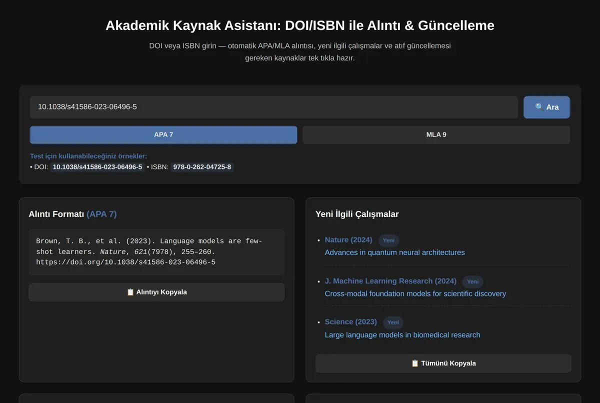This screenshot has width=600, height=403.
Task: Click the Yeni badge next to Nature (2024)
Action: click(x=388, y=240)
